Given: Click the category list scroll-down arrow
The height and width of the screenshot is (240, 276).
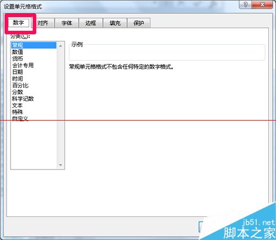Looking at the screenshot, I should pos(61,165).
